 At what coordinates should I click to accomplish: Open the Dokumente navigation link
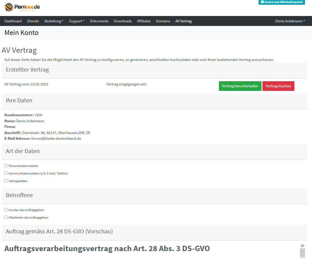click(x=99, y=21)
